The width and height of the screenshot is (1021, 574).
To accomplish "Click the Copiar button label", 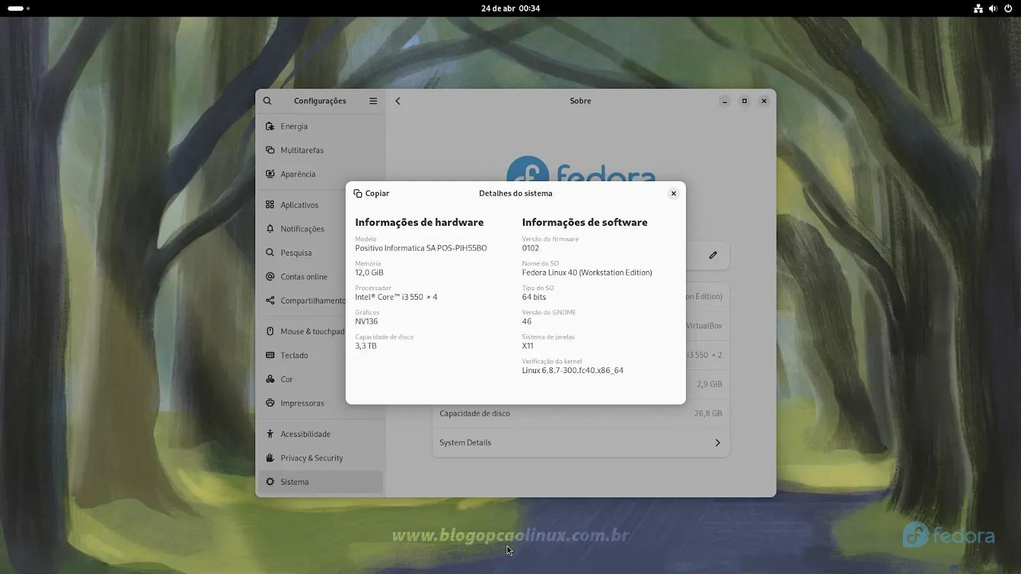I will [x=377, y=193].
